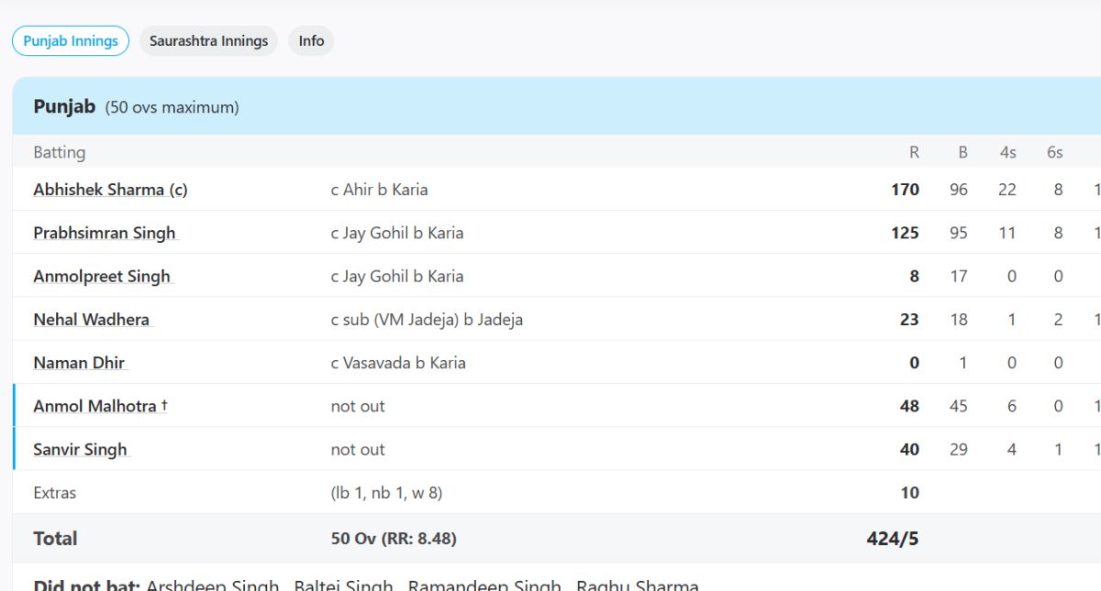The image size is (1101, 591).
Task: Open Anmolpreet Singh's player profile link
Action: (x=102, y=276)
